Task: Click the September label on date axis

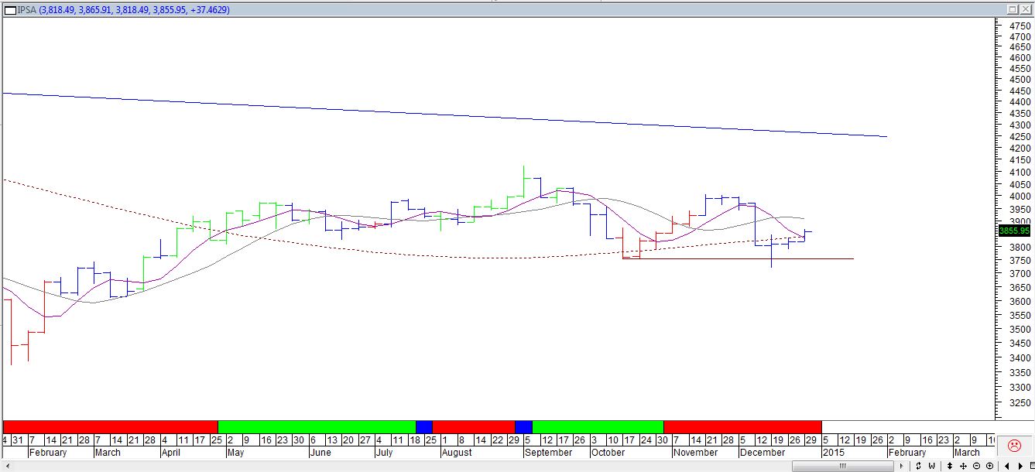Action: click(548, 453)
